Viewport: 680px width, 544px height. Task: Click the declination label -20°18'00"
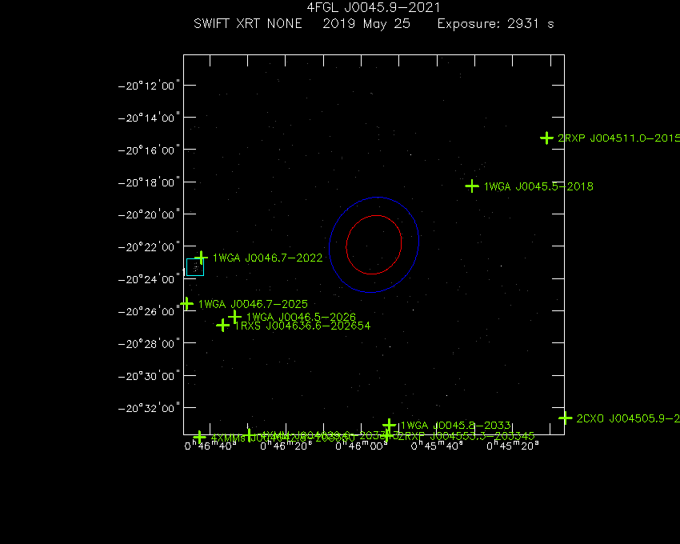click(x=149, y=182)
